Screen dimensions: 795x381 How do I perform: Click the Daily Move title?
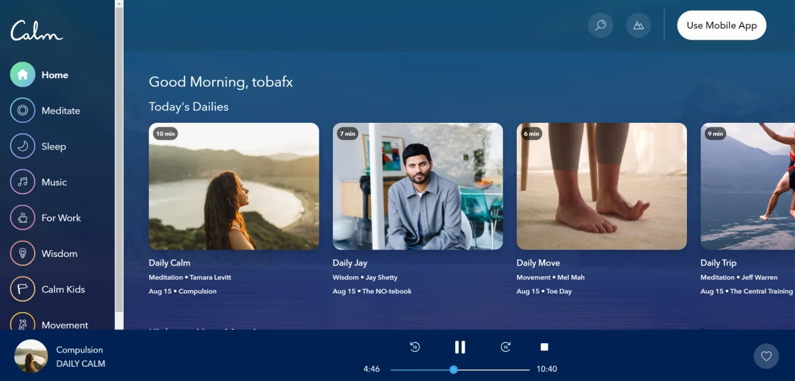point(538,262)
